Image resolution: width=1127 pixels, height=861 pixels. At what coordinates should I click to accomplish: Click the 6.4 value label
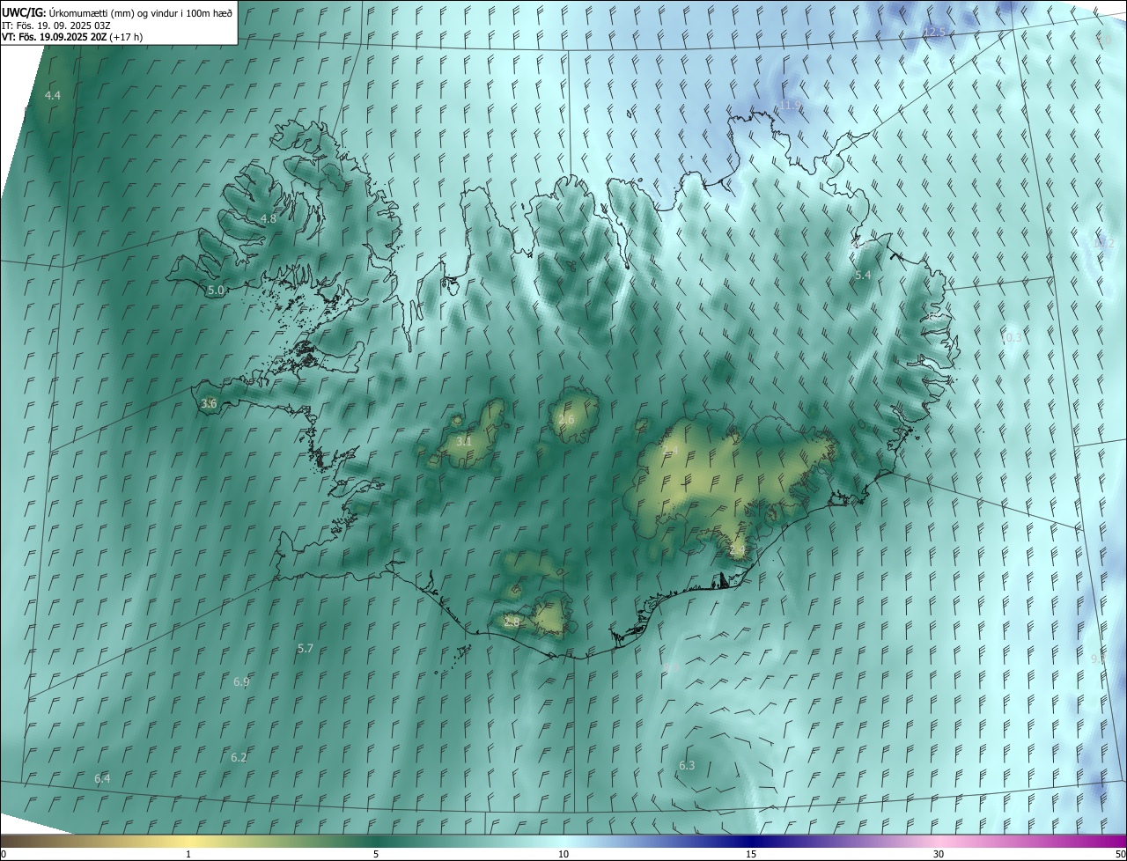(x=102, y=778)
